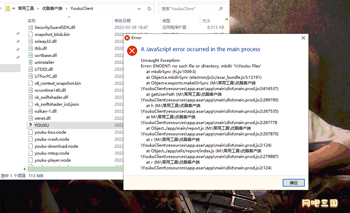
Task: Click the vk_swiftshader_icd.json file icon
Action: coord(31,104)
